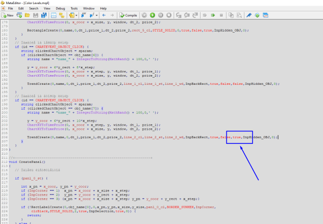Click 'if (panl_0_st)' on line 216
323x224 pixels.
coord(29,178)
